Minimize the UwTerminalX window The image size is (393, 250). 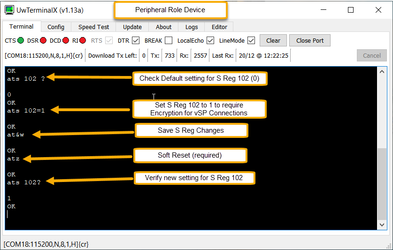tap(324, 10)
